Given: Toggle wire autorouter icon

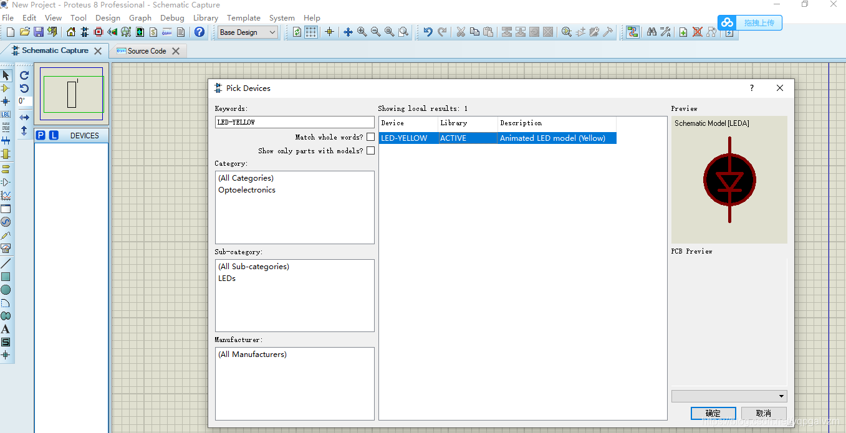Looking at the screenshot, I should (x=633, y=32).
